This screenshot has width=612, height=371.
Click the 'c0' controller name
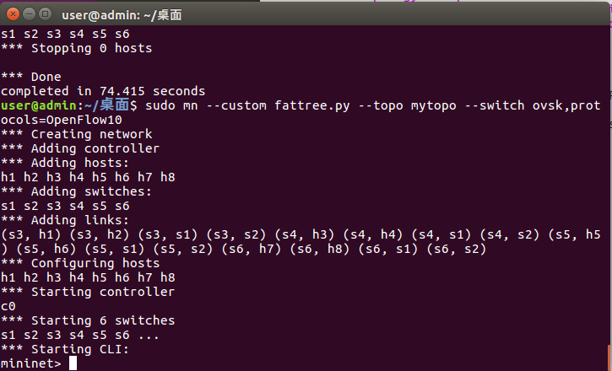pyautogui.click(x=8, y=306)
